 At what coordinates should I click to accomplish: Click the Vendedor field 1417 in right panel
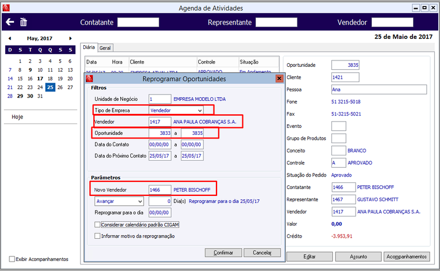[x=343, y=212]
